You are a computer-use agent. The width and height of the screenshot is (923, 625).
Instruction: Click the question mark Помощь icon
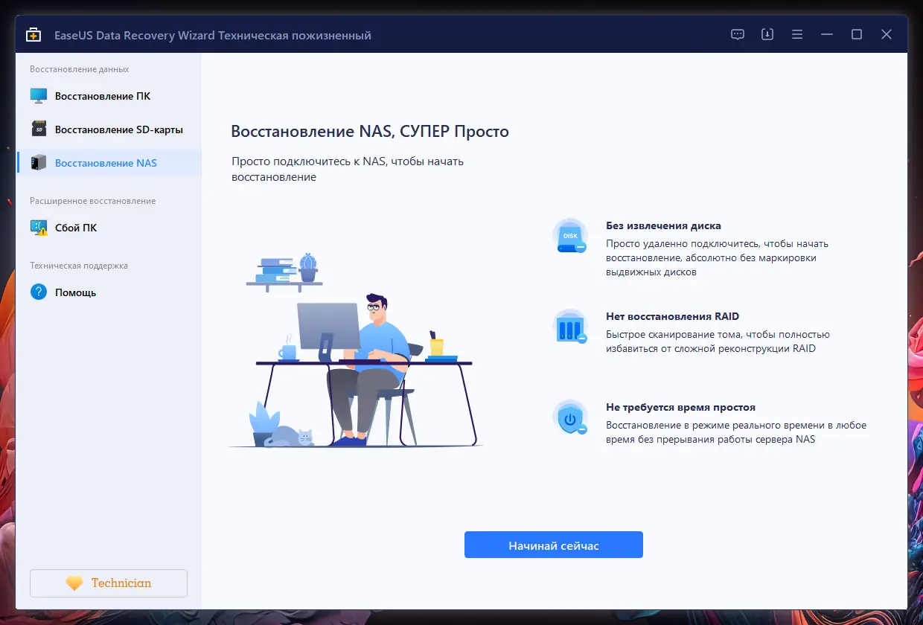(x=39, y=292)
